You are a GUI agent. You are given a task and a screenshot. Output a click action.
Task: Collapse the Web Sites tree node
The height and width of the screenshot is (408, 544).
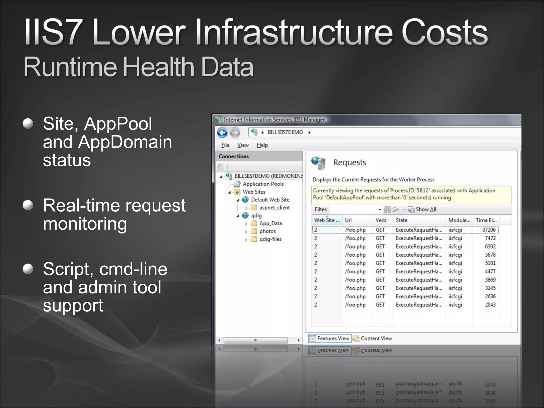click(229, 193)
